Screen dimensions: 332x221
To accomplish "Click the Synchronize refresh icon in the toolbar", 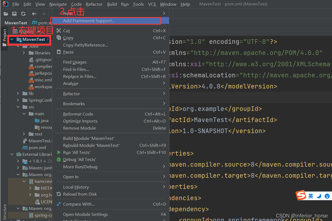I will click(x=23, y=13).
